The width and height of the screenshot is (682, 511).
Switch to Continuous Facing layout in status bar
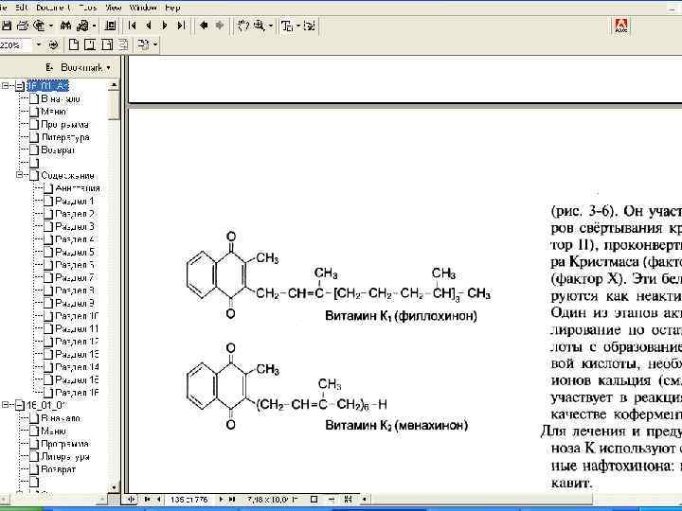click(x=348, y=500)
